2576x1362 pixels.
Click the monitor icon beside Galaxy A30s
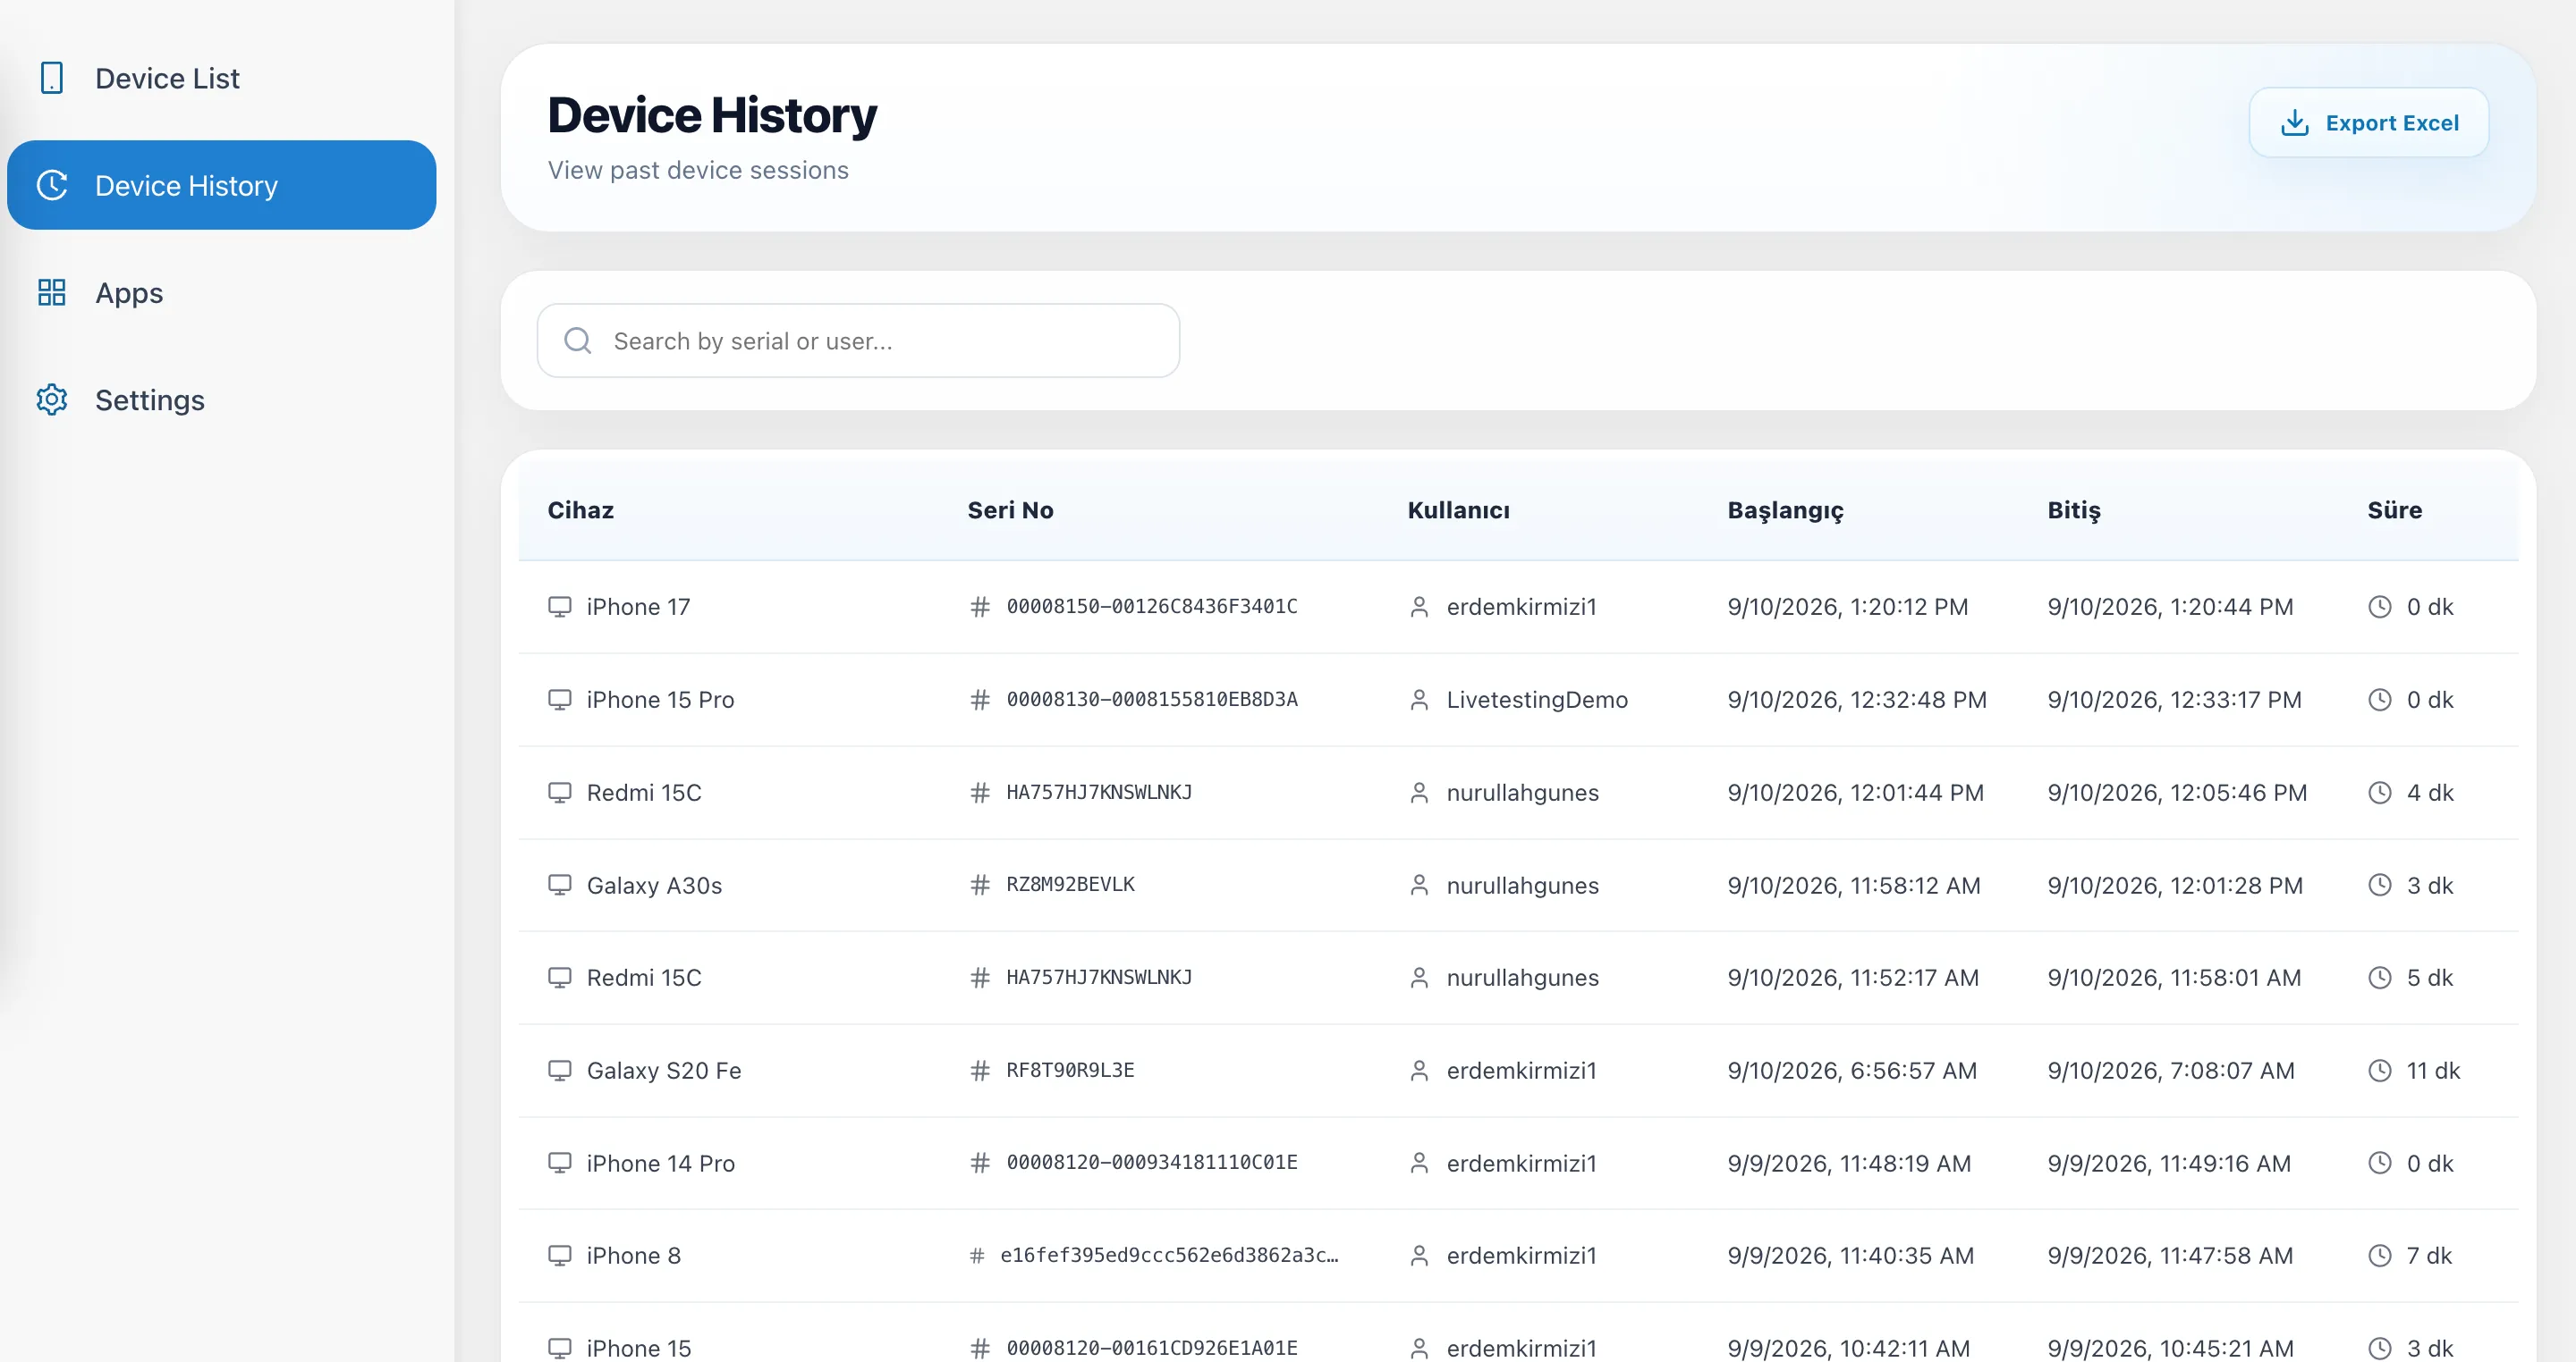560,886
